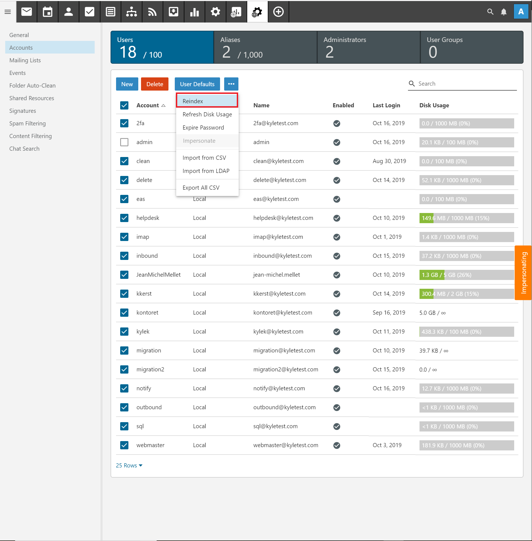Open the Tasks checkmark icon
The width and height of the screenshot is (532, 541).
point(89,12)
